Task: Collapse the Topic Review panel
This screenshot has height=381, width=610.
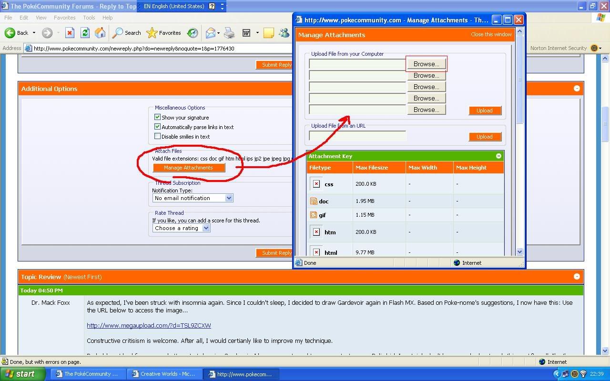Action: [577, 276]
